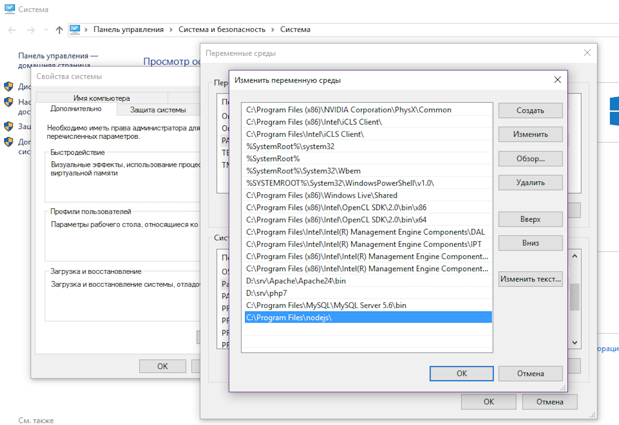The width and height of the screenshot is (619, 425).
Task: Confirm path changes with OK in edit dialog
Action: pyautogui.click(x=461, y=374)
